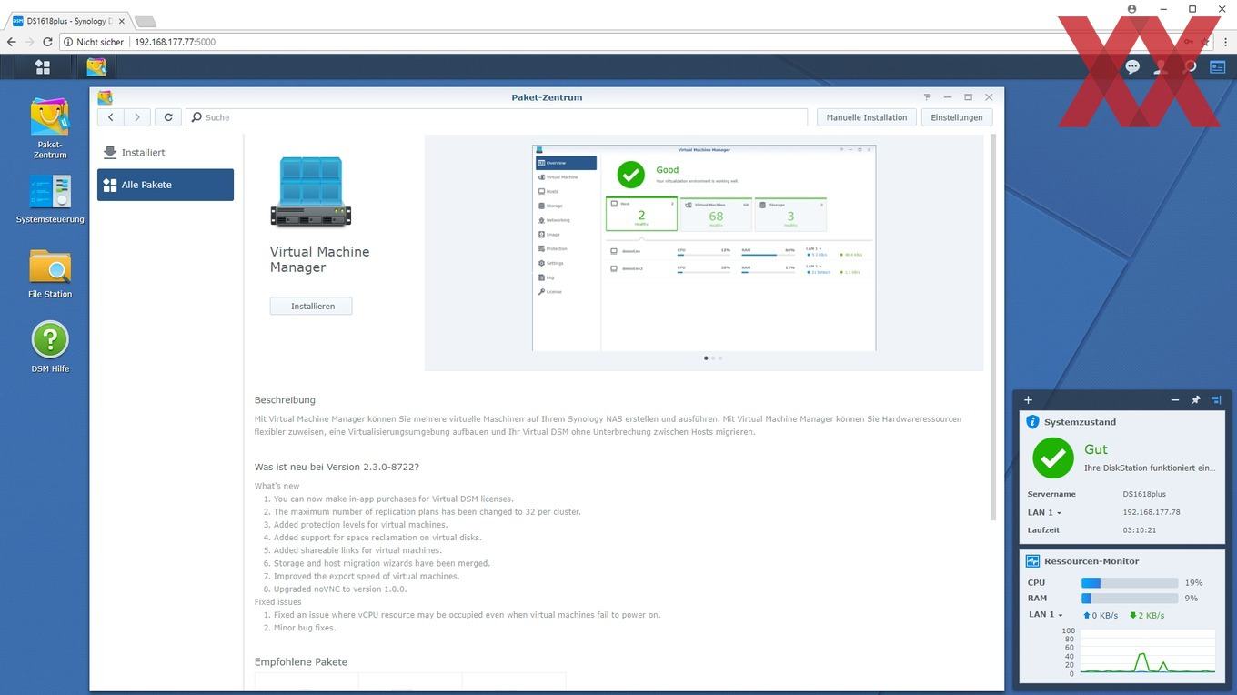Click the Virtual Machine Manager package icon

click(311, 192)
